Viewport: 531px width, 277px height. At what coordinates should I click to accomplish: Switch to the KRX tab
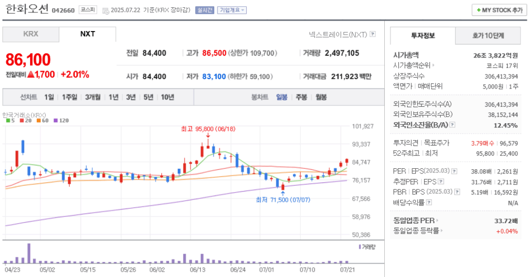click(x=31, y=34)
